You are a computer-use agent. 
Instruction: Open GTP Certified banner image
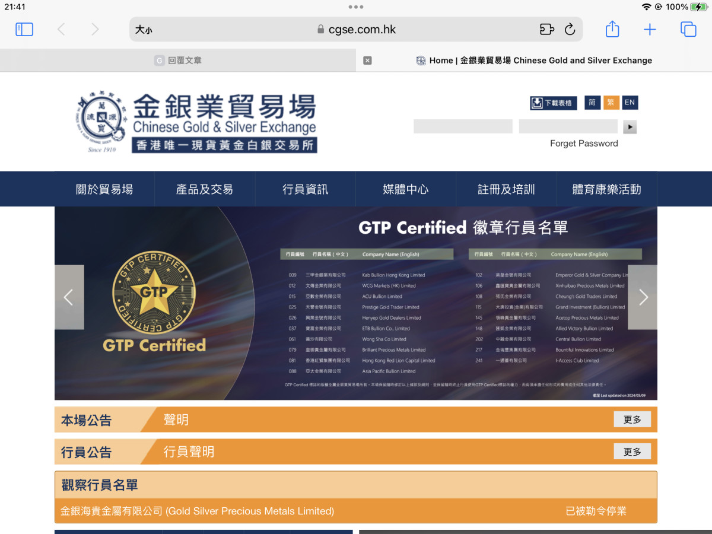(356, 303)
